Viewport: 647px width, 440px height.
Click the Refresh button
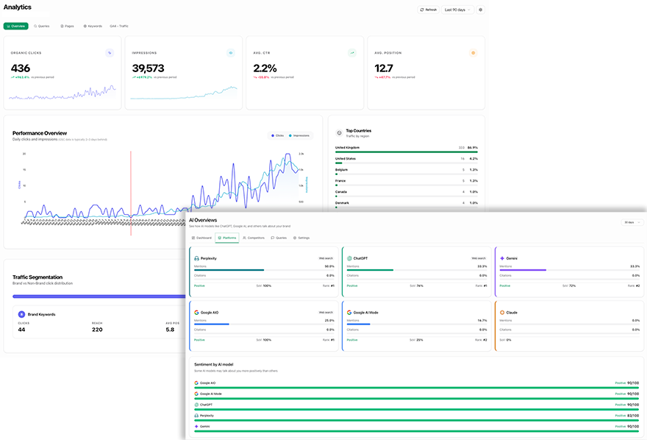pos(429,10)
